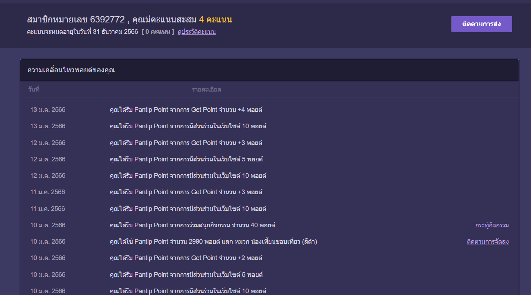Click the ความเคลื่อนไหวพอยต์ของคุณ panel title
The width and height of the screenshot is (531, 295).
click(71, 70)
